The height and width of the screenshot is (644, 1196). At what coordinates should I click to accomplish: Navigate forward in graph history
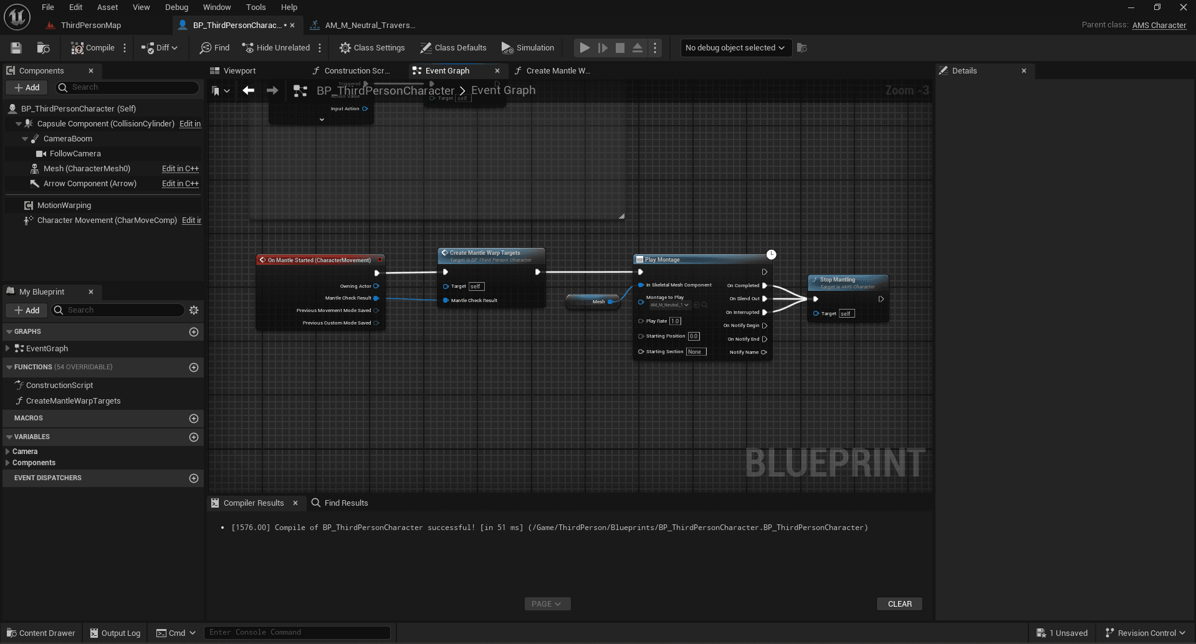pos(272,91)
